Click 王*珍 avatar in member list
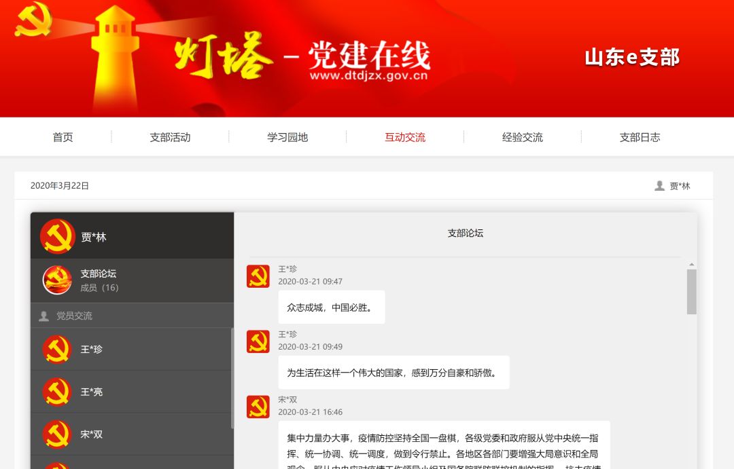The width and height of the screenshot is (734, 469). [56, 350]
